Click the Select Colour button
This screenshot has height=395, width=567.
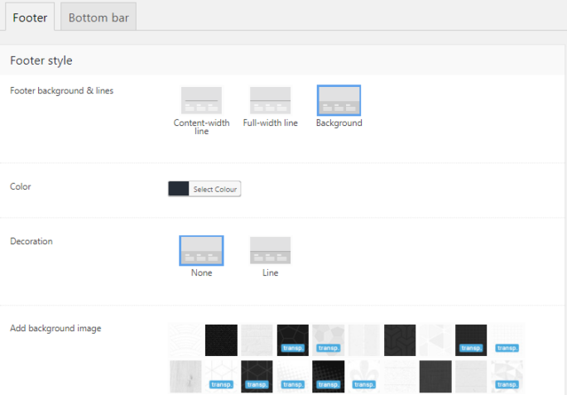pos(214,190)
